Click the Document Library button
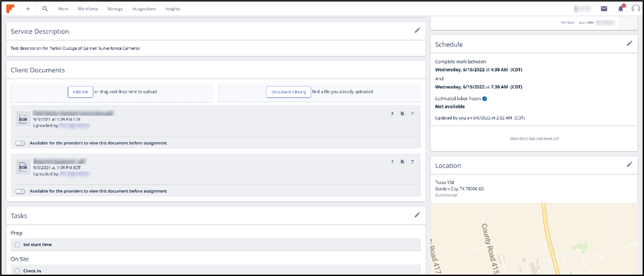Viewport: 644px width, 276px height. [x=288, y=92]
